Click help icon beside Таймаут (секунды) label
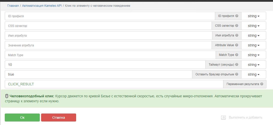Viewport: 273px width, 125px height. click(x=237, y=65)
